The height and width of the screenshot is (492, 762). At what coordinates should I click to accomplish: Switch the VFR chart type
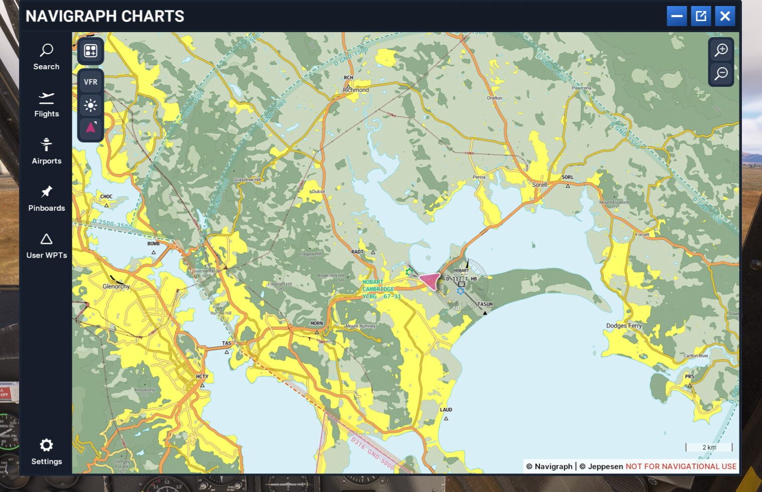pyautogui.click(x=91, y=82)
